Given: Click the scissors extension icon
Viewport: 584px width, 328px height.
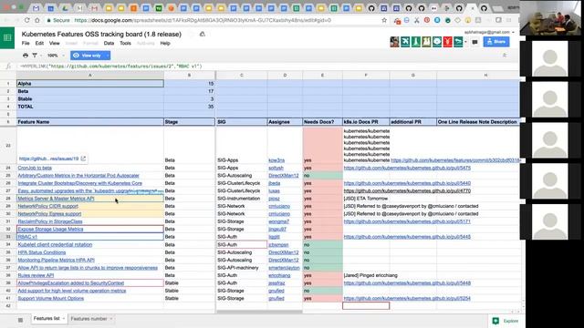Looking at the screenshot, I should coord(417,20).
